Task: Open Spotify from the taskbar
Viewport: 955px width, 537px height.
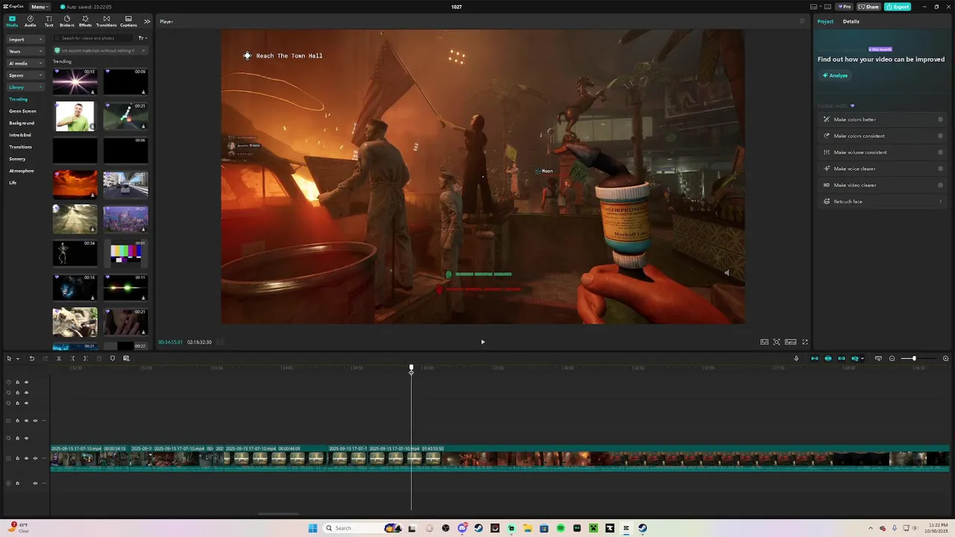Action: point(560,528)
